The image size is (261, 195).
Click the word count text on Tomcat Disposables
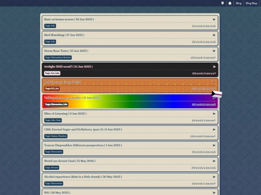(x=204, y=152)
